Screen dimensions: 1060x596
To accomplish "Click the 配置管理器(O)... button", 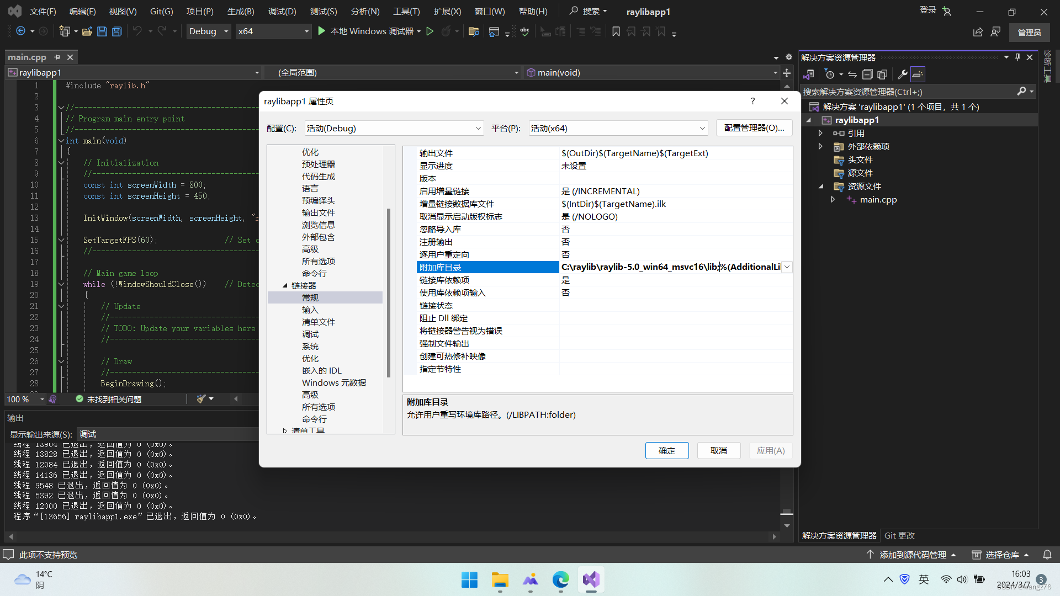I will click(754, 128).
